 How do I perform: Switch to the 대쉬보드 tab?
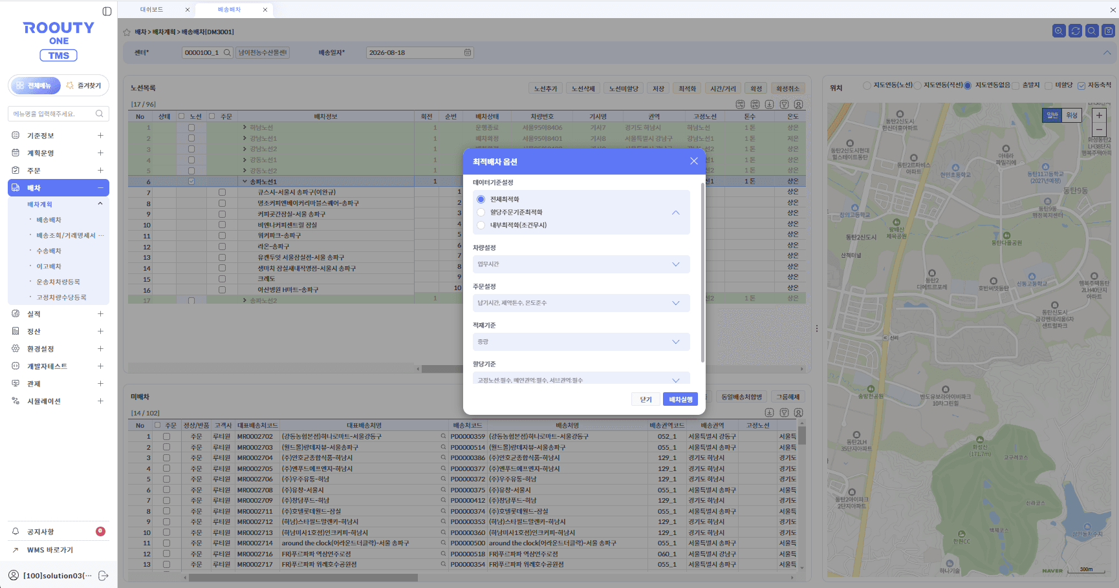click(151, 10)
